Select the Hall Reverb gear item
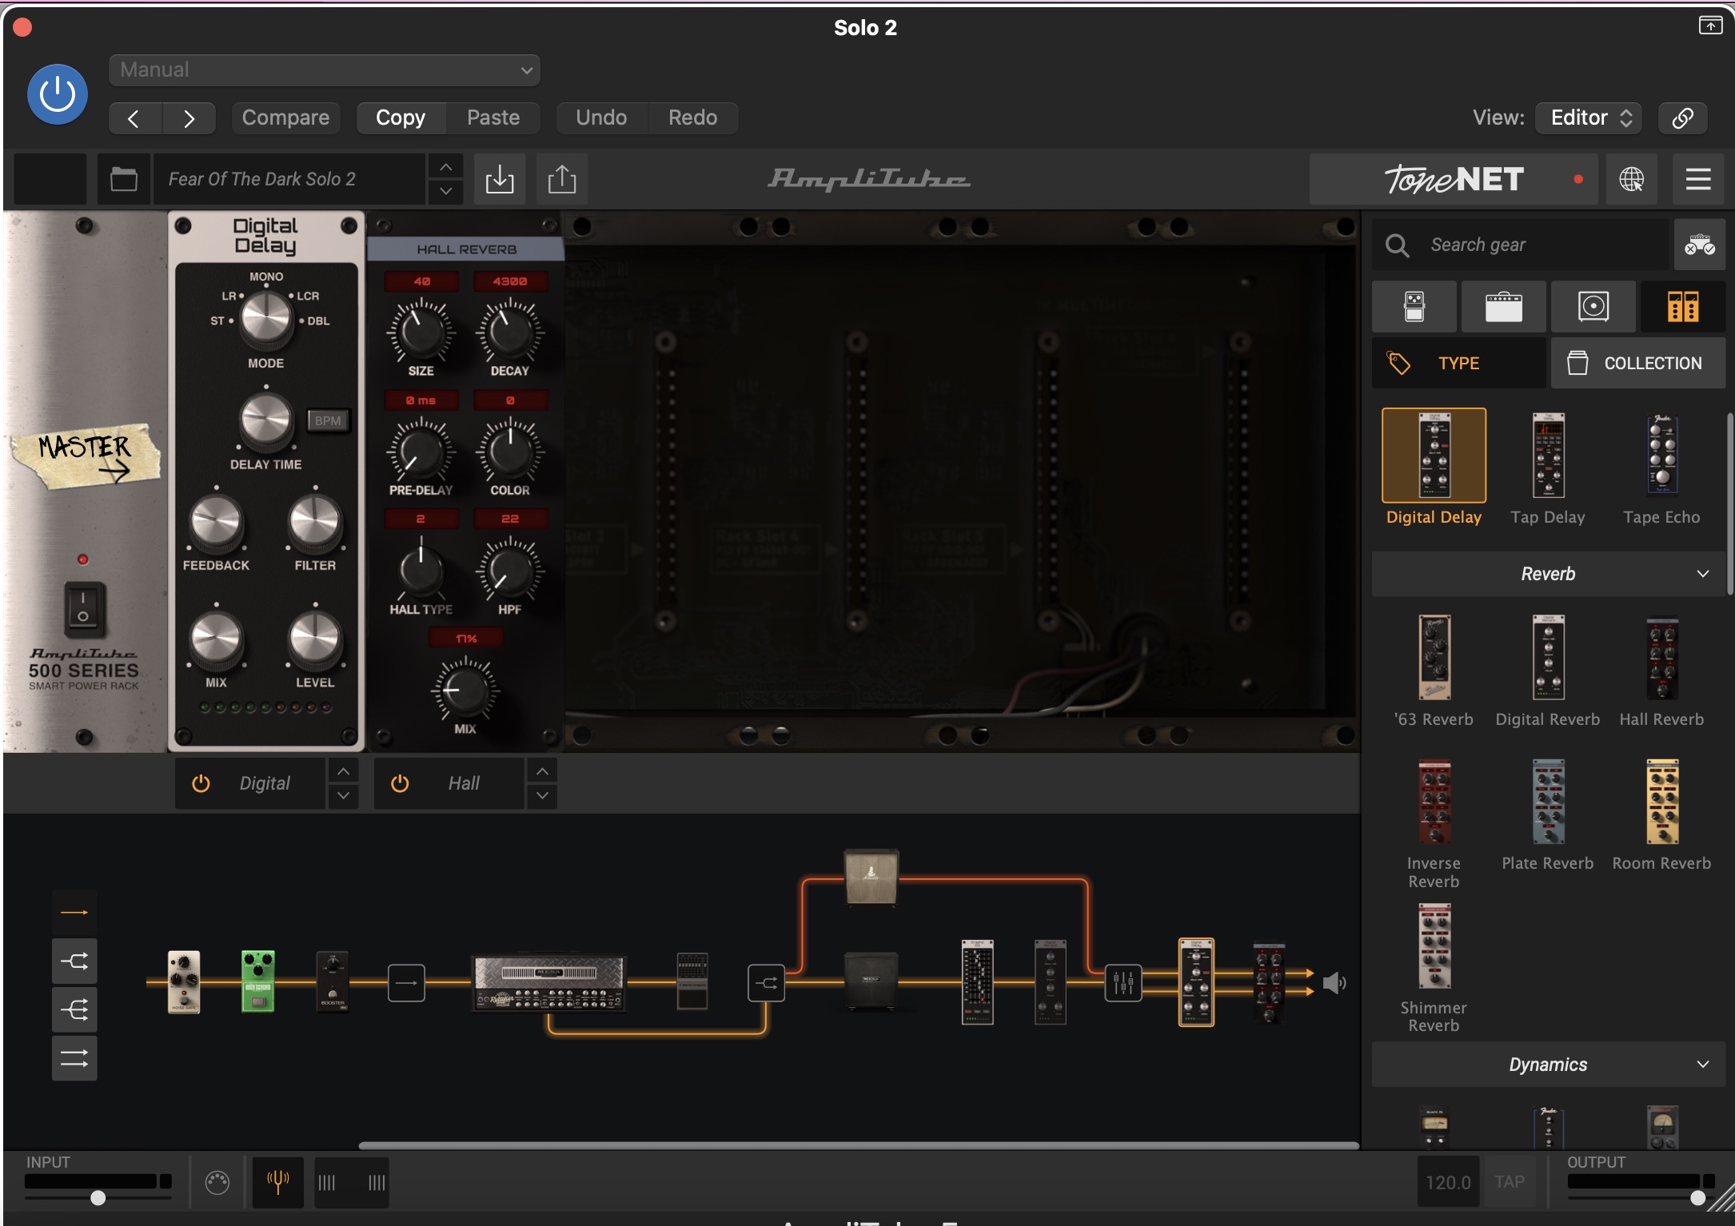 (x=1661, y=671)
